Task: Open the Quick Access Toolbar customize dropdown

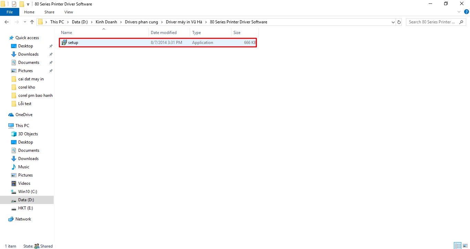Action: pyautogui.click(x=28, y=4)
